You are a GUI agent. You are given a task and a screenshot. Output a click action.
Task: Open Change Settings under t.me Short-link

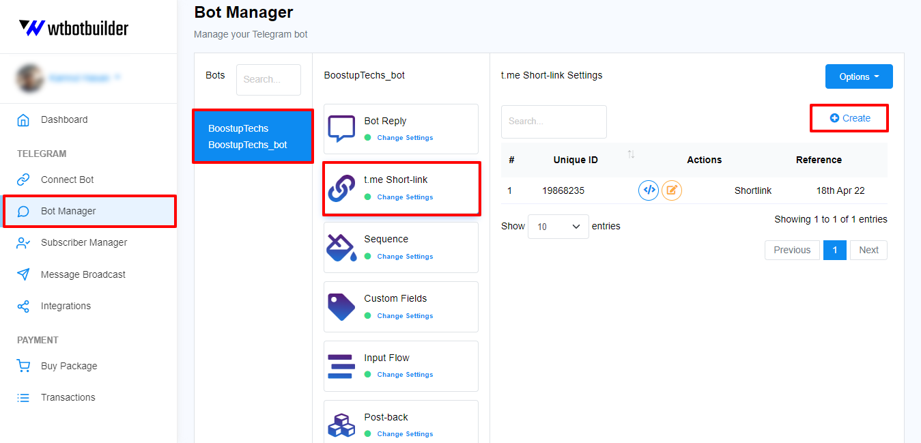coord(405,197)
